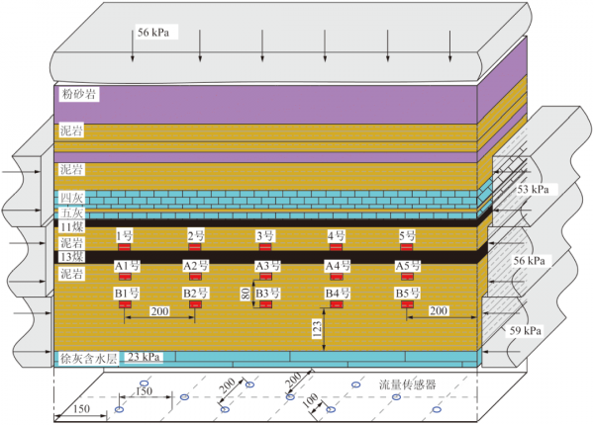594x425 pixels.
Task: Click the 五灰 layer label
Action: coord(70,212)
